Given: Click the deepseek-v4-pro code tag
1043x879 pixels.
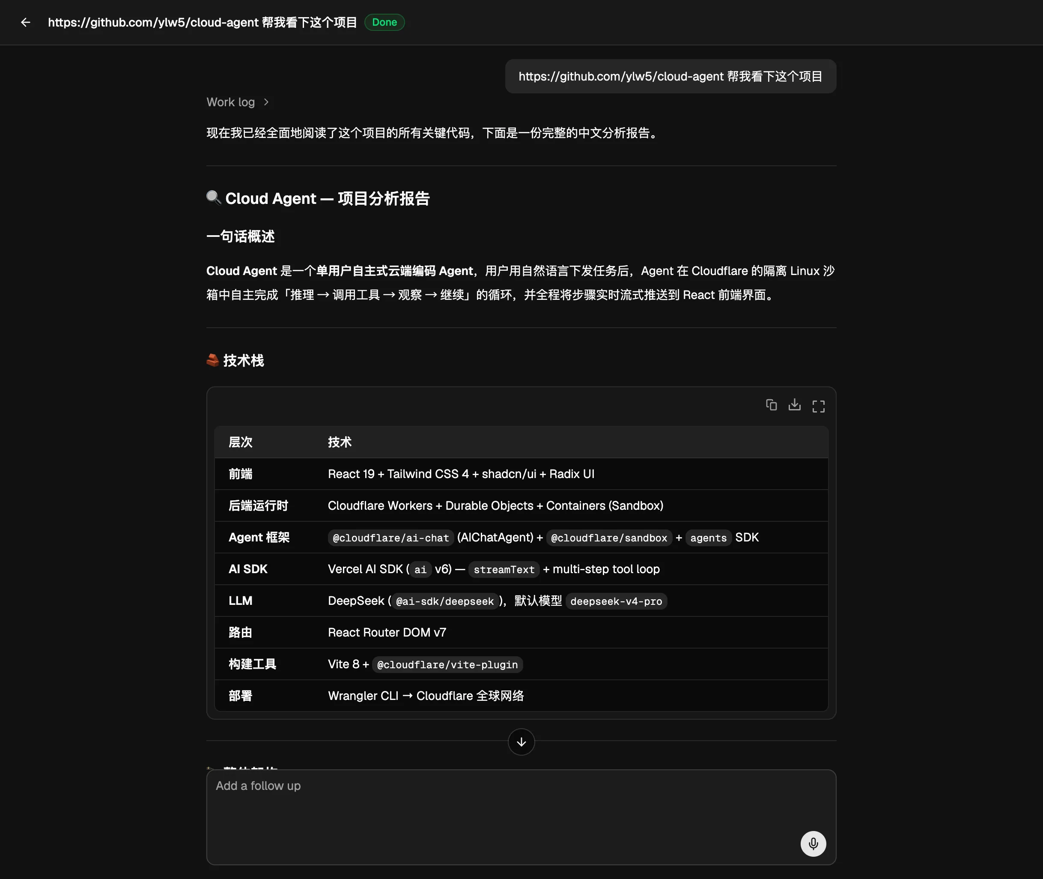Looking at the screenshot, I should pos(616,601).
